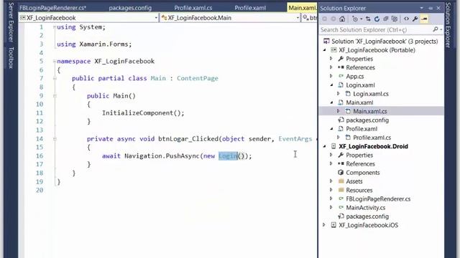Open the Server Explorer side tab
The image size is (460, 258).
[x=11, y=22]
